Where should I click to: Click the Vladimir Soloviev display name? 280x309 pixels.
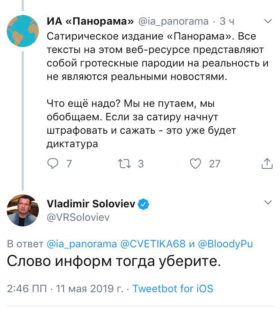(91, 204)
